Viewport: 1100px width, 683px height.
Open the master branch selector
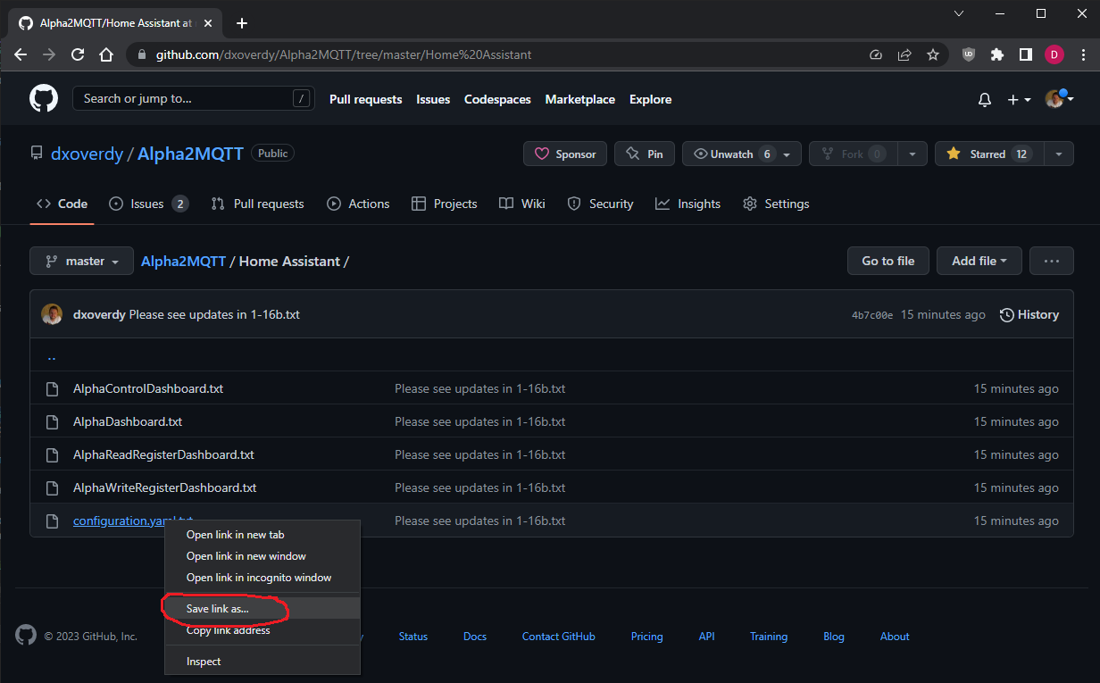point(81,261)
